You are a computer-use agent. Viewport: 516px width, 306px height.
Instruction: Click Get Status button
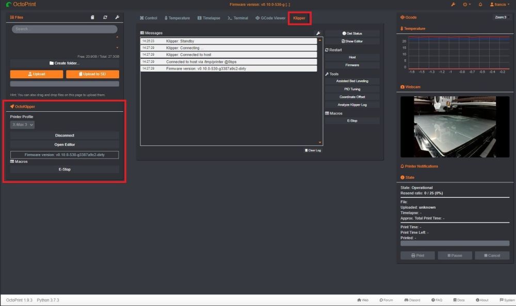click(x=352, y=33)
